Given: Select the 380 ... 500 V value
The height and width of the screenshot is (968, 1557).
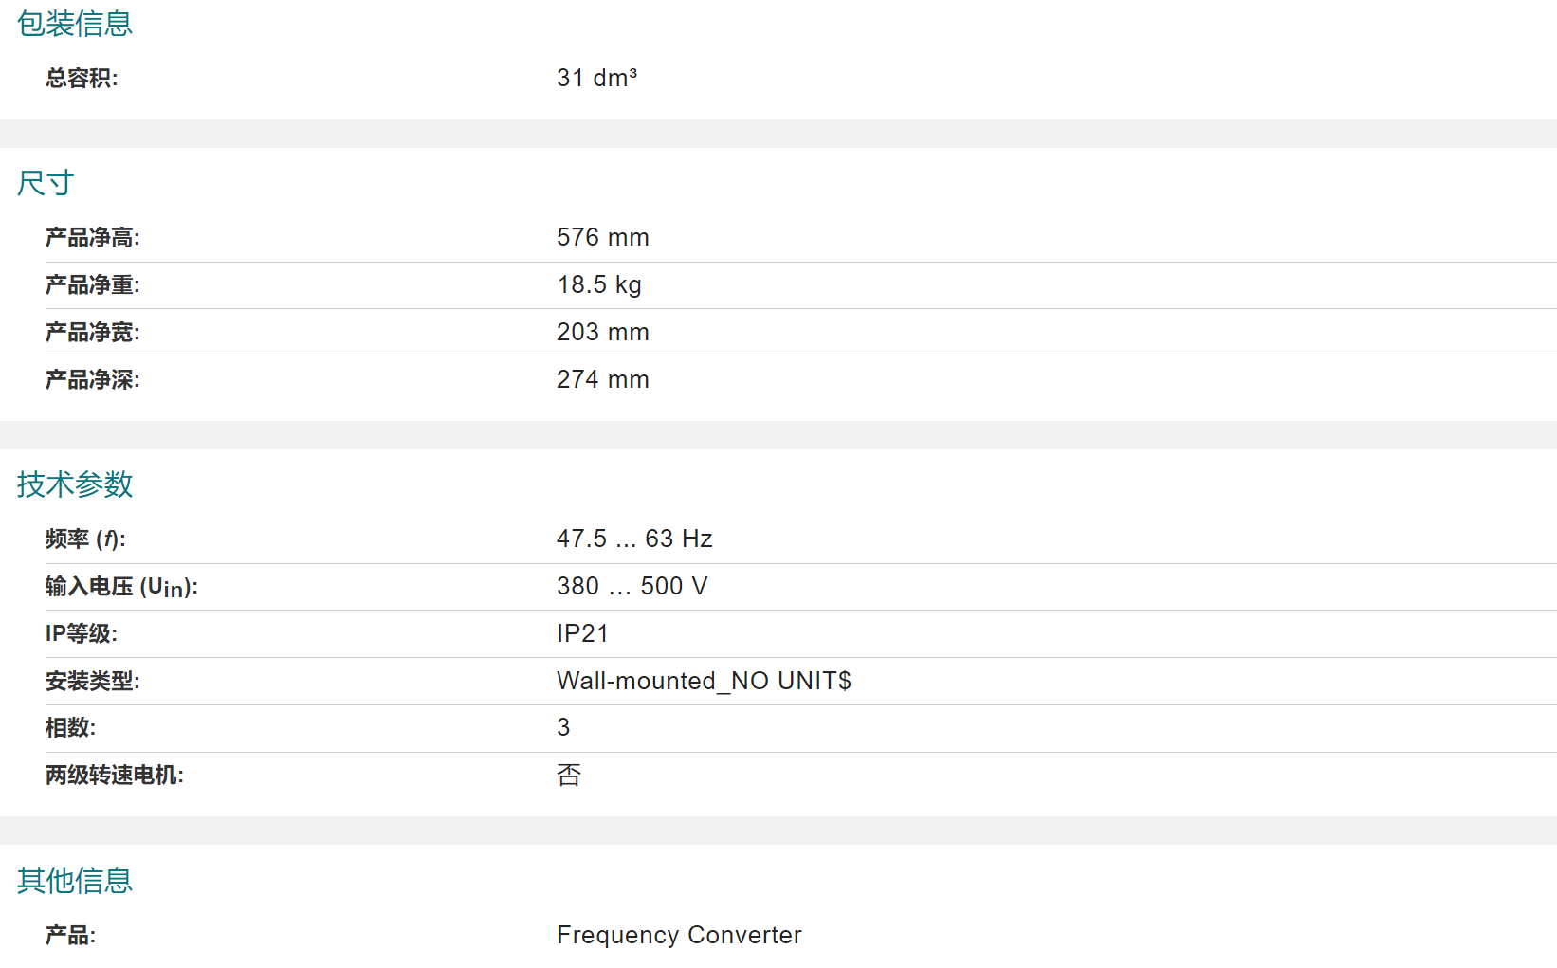Looking at the screenshot, I should [632, 586].
